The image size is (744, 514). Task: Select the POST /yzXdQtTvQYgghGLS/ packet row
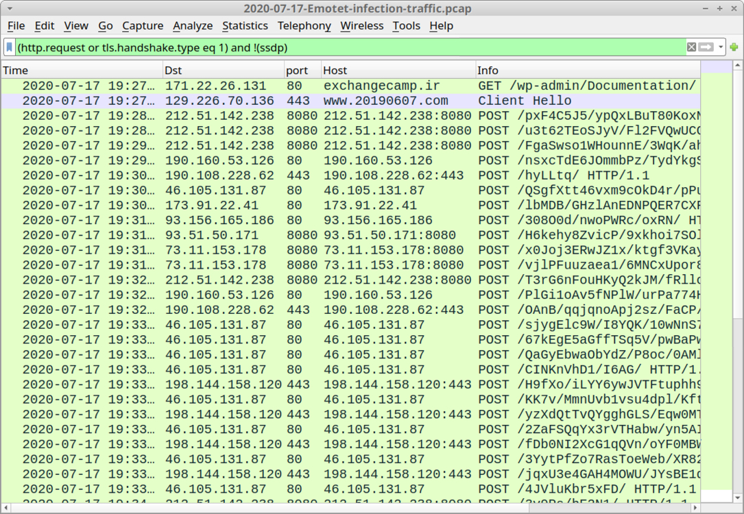[350, 415]
